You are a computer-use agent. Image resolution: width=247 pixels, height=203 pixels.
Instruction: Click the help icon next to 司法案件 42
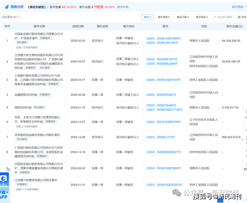click(19, 17)
